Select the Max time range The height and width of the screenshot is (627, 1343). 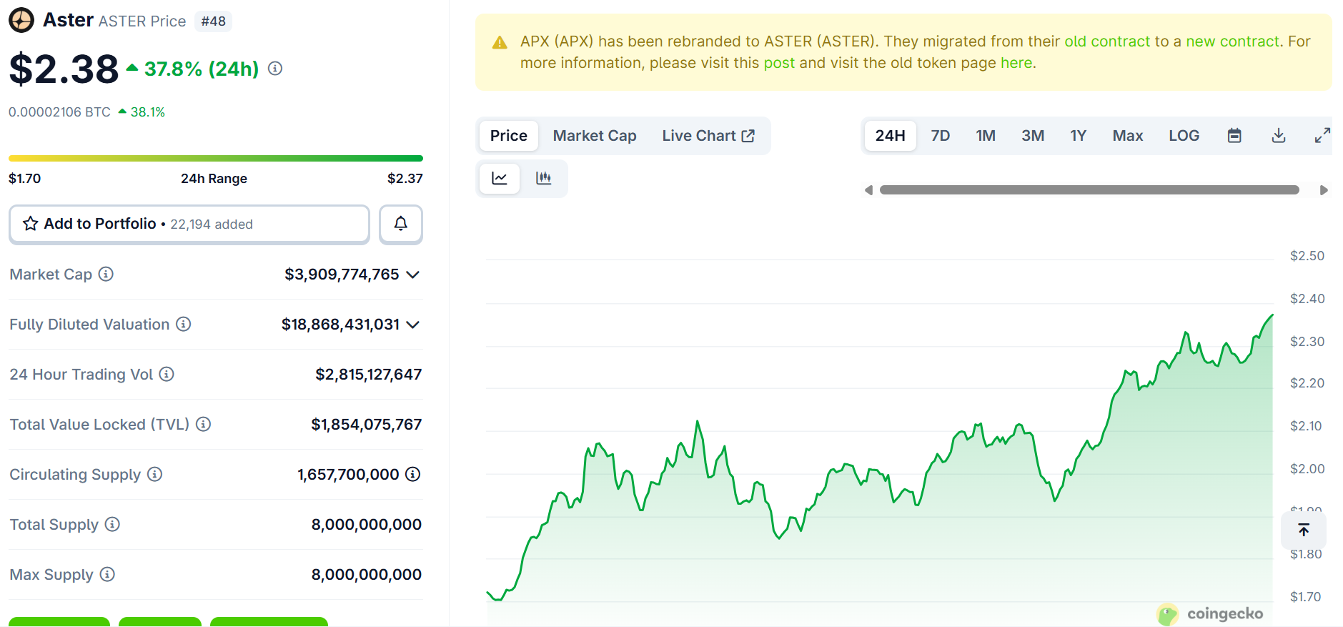pyautogui.click(x=1128, y=136)
